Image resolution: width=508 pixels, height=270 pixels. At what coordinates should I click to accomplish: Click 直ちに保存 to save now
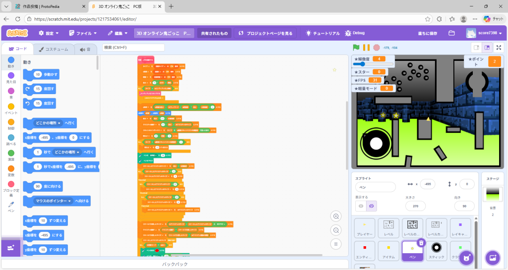(x=427, y=33)
